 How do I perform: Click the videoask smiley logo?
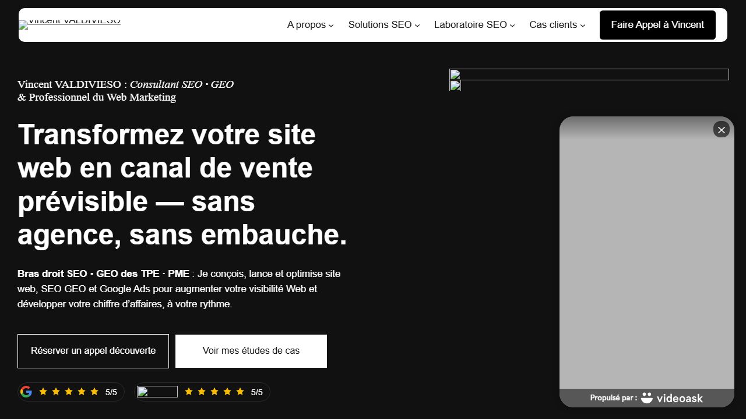(x=646, y=398)
